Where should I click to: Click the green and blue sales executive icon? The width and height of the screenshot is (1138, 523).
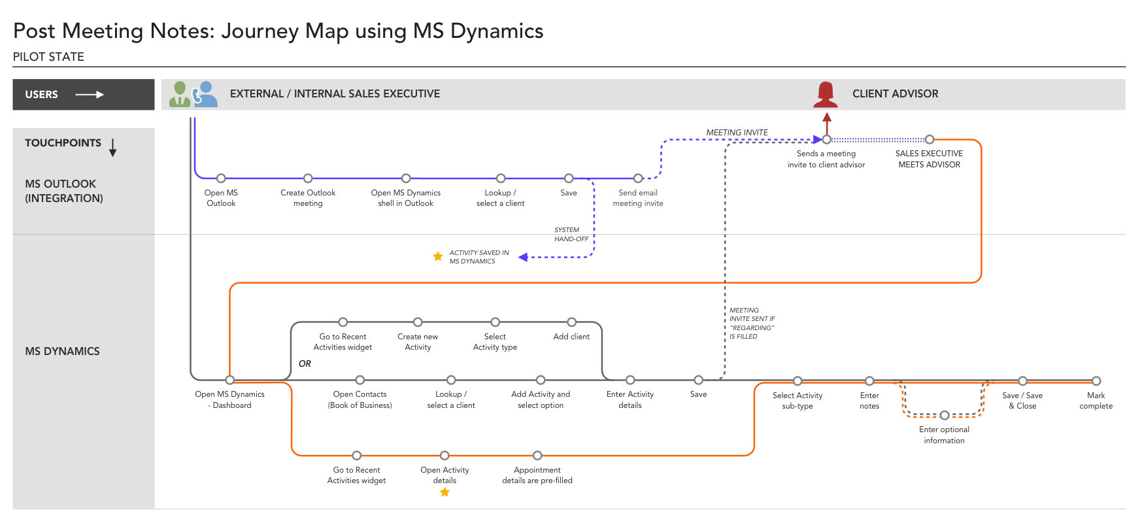tap(193, 94)
